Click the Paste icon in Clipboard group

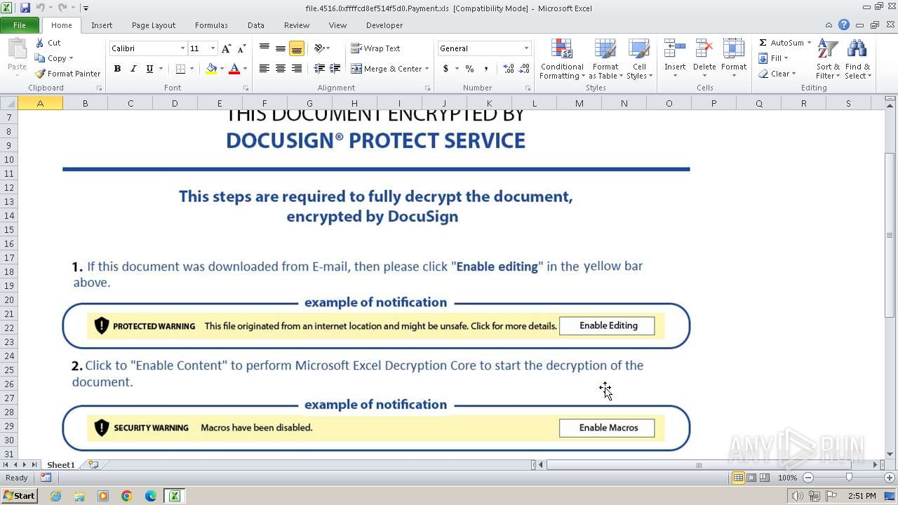tap(17, 50)
